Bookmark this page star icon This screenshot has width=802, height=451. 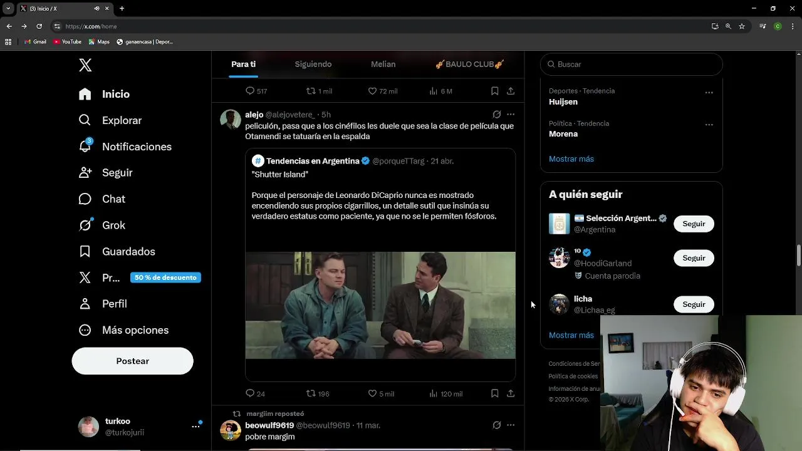point(742,26)
